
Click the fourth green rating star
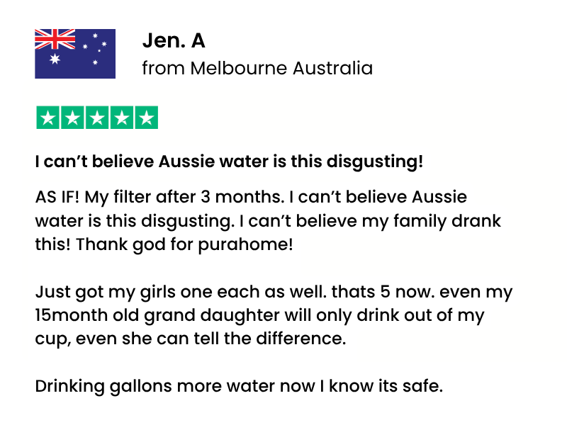point(122,118)
